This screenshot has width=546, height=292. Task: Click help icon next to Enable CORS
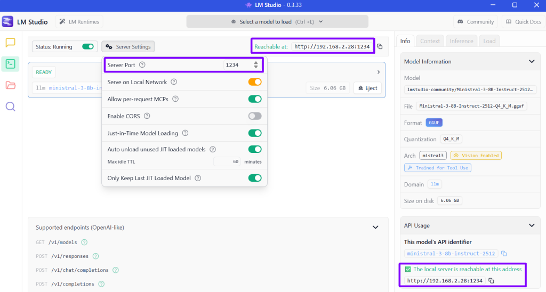tap(147, 116)
